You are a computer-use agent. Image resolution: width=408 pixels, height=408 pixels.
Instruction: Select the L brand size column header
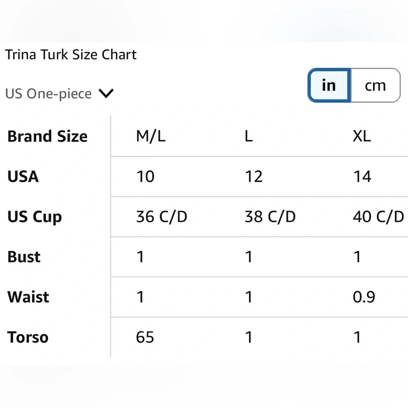pyautogui.click(x=248, y=136)
